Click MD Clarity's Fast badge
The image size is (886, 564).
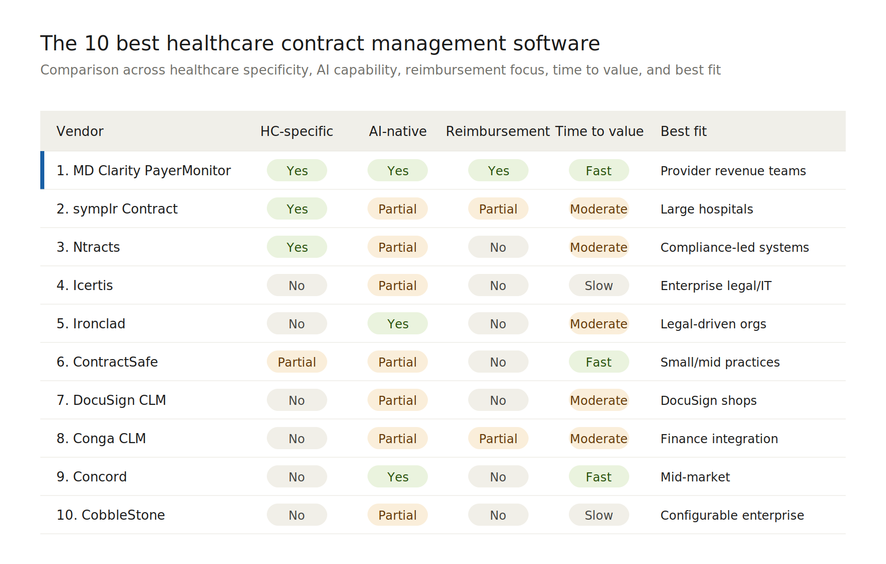tap(599, 171)
